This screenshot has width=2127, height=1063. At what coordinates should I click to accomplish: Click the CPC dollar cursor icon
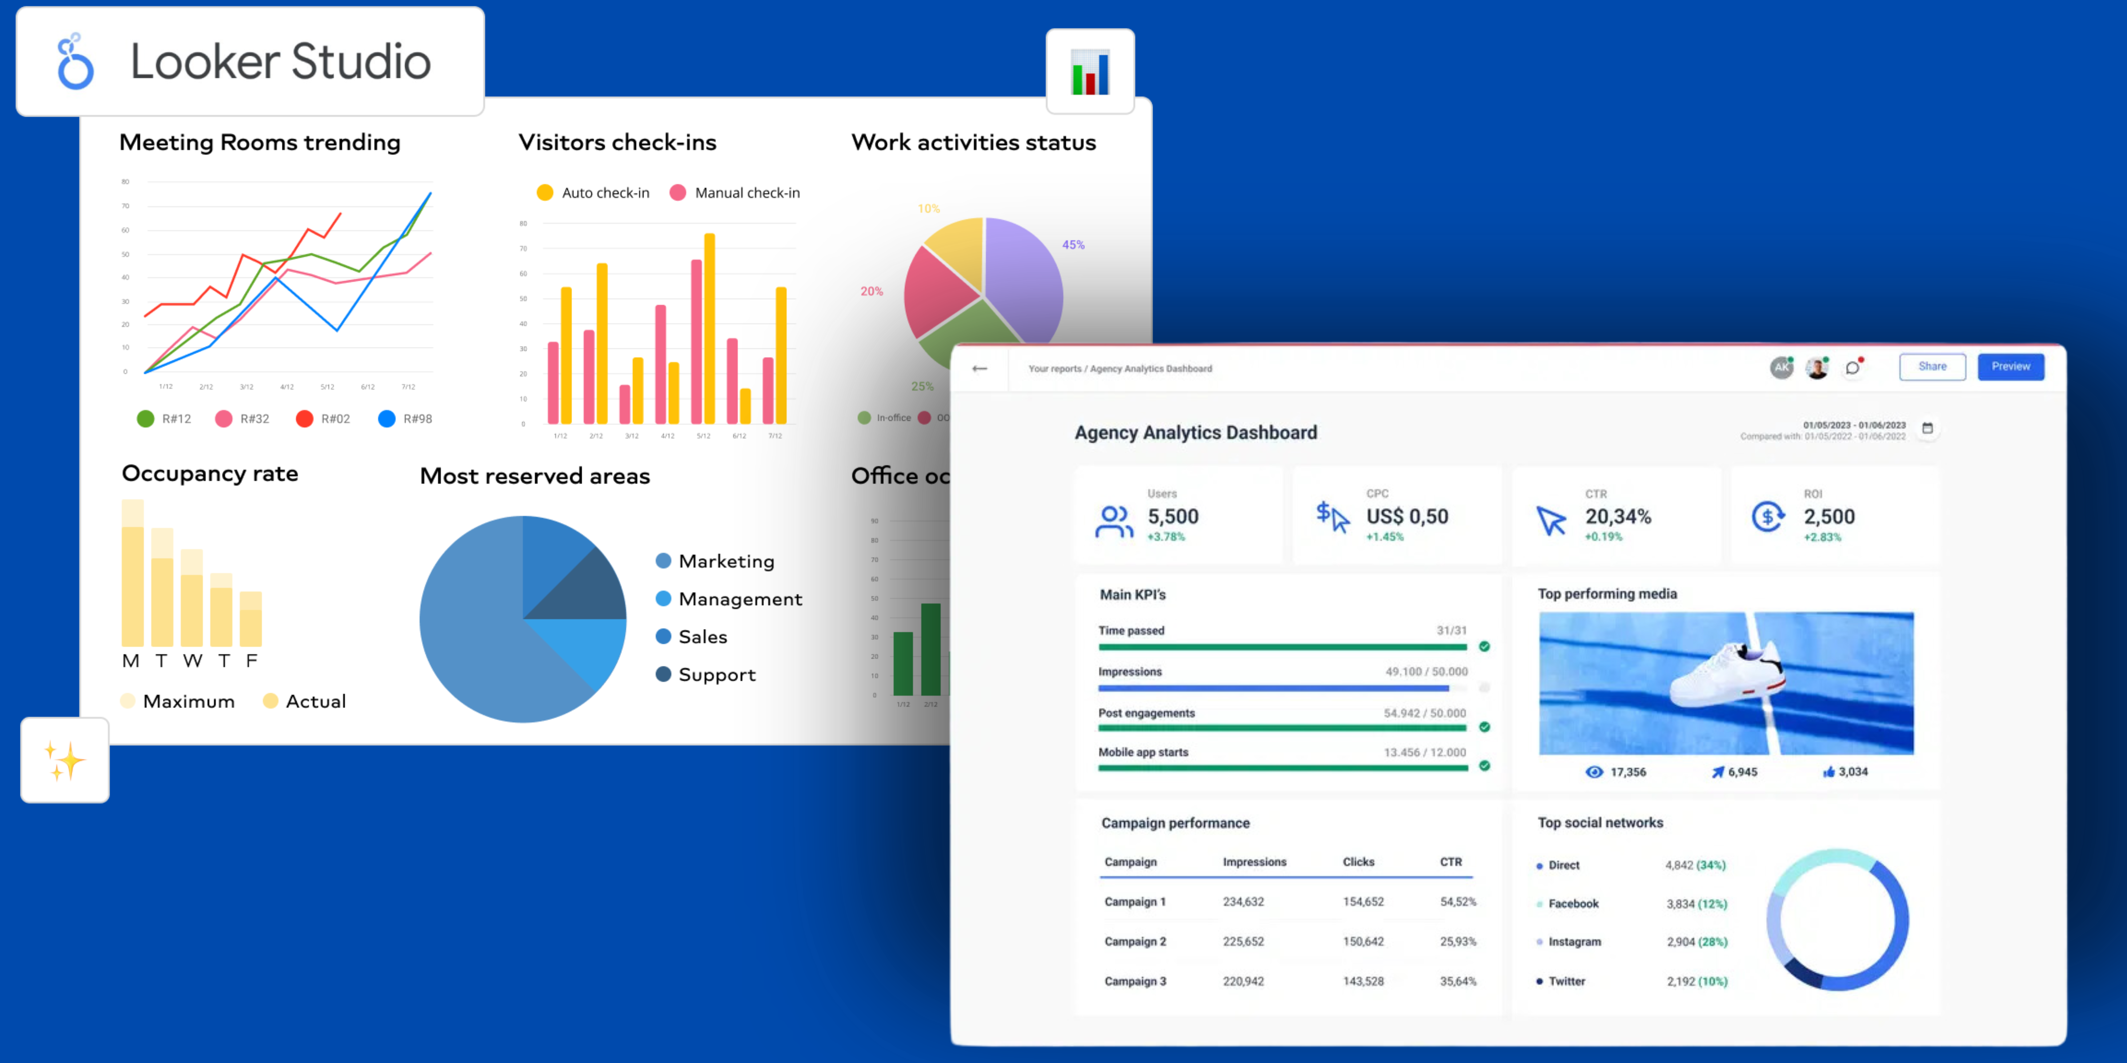point(1333,517)
